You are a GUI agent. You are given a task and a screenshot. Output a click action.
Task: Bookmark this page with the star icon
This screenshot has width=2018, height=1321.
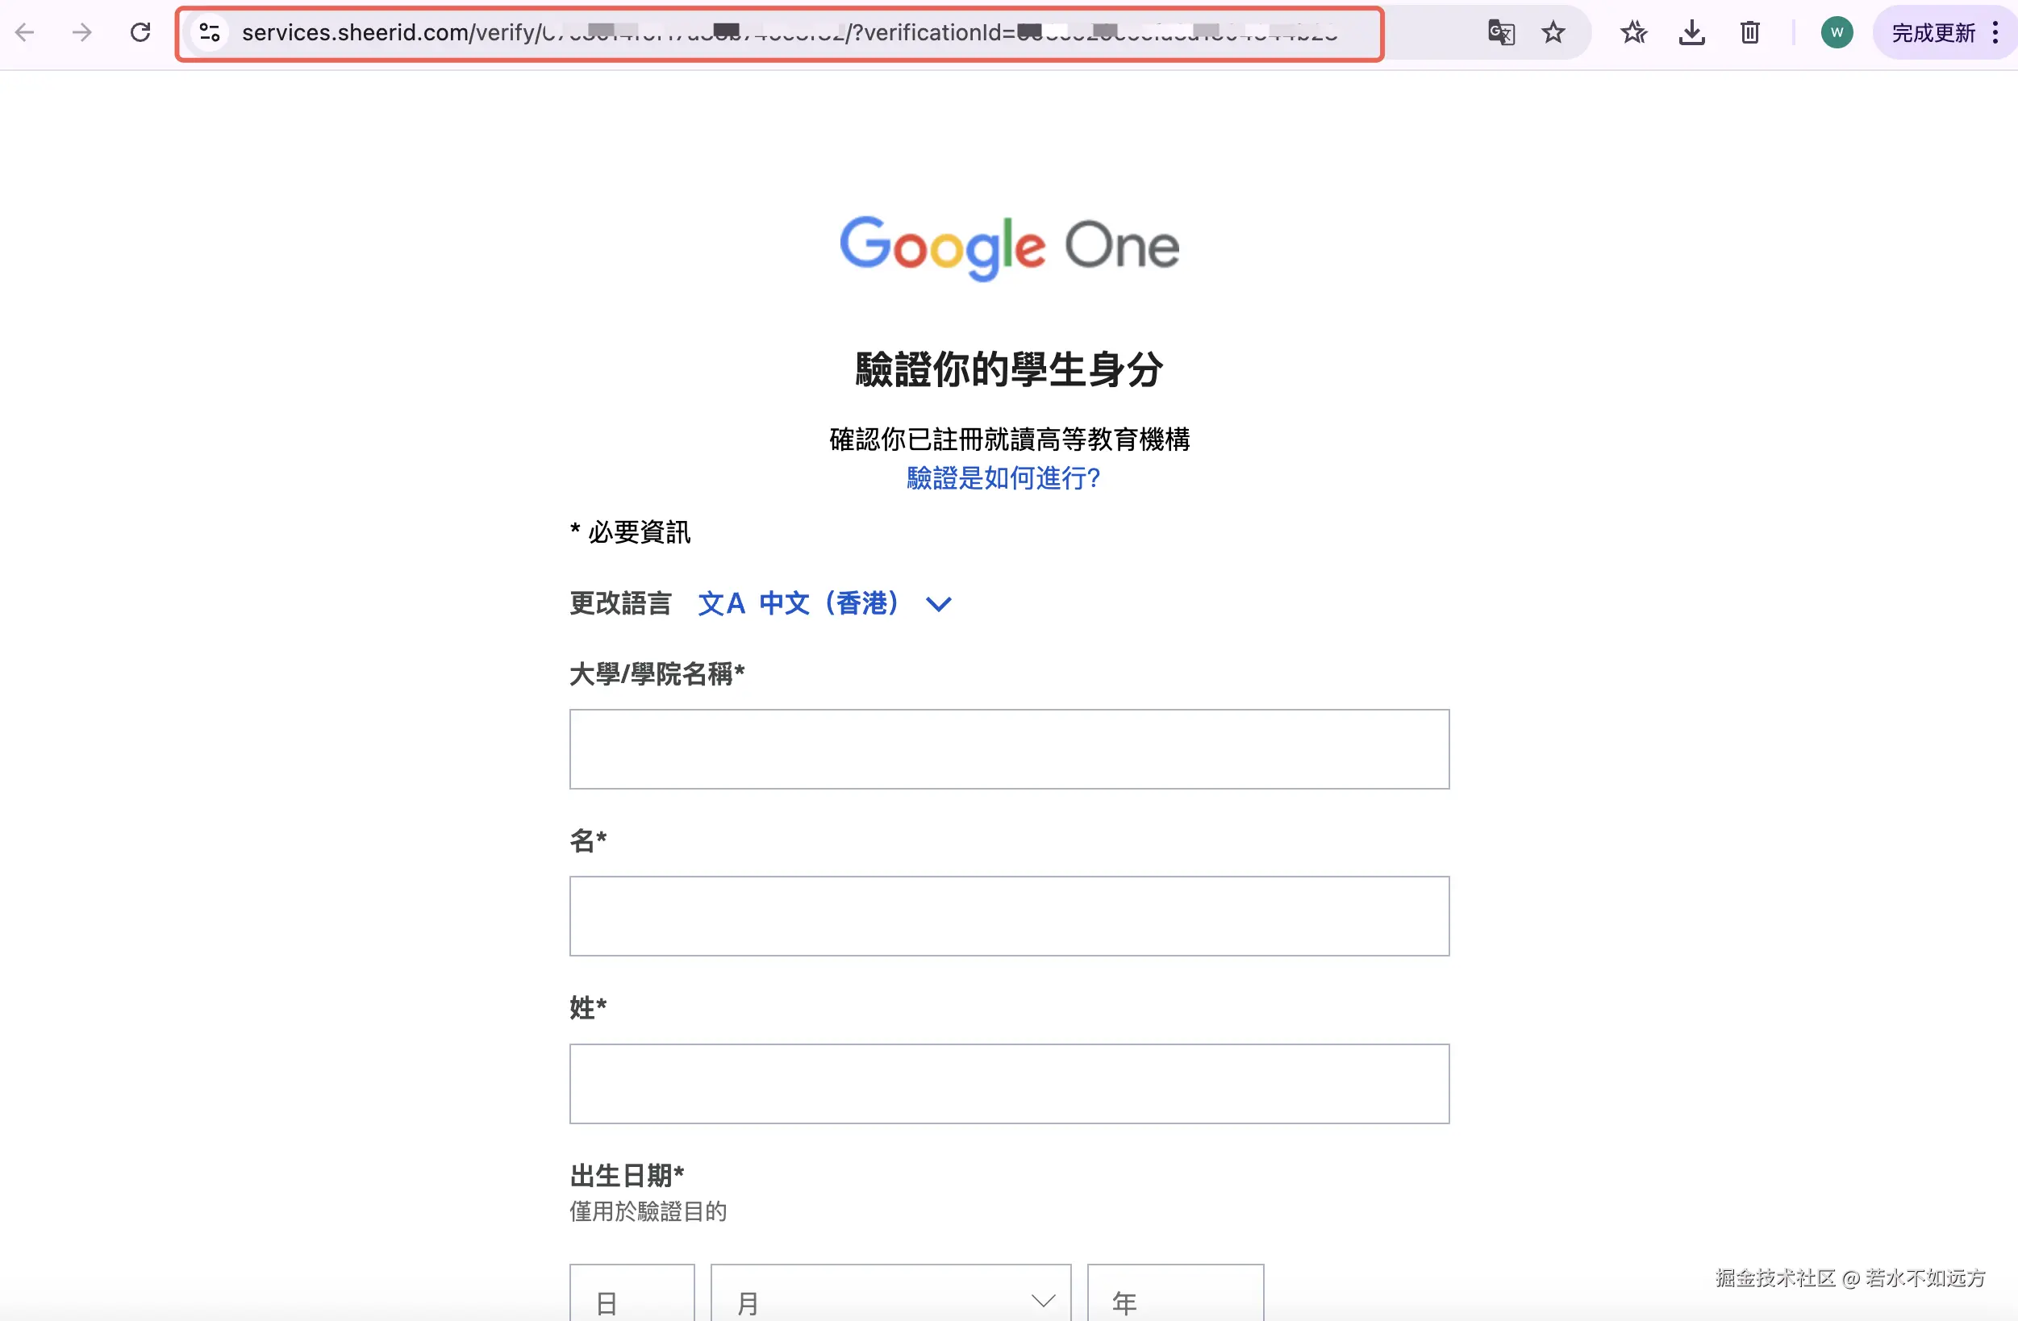click(x=1553, y=32)
